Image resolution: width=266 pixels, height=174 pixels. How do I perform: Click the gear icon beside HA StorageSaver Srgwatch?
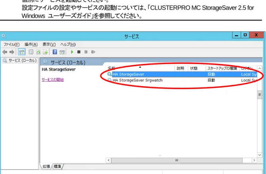[109, 80]
